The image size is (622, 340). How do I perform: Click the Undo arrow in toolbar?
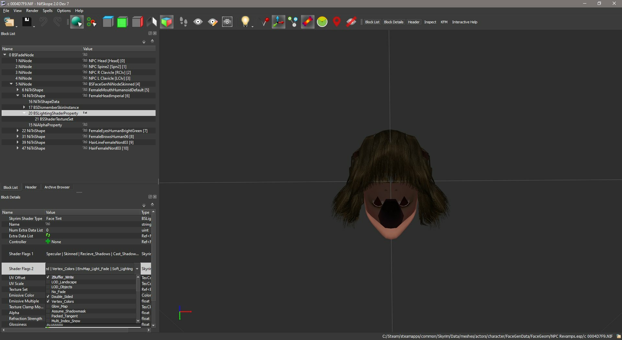(x=43, y=22)
